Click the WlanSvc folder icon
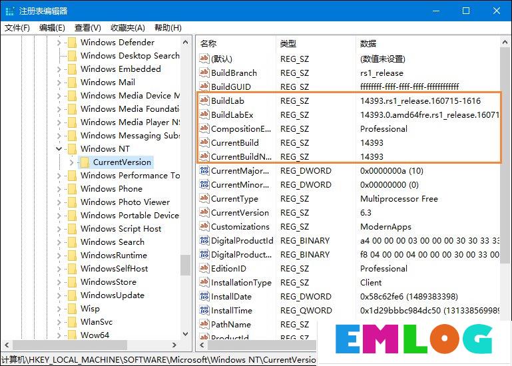The image size is (512, 366). pyautogui.click(x=72, y=322)
